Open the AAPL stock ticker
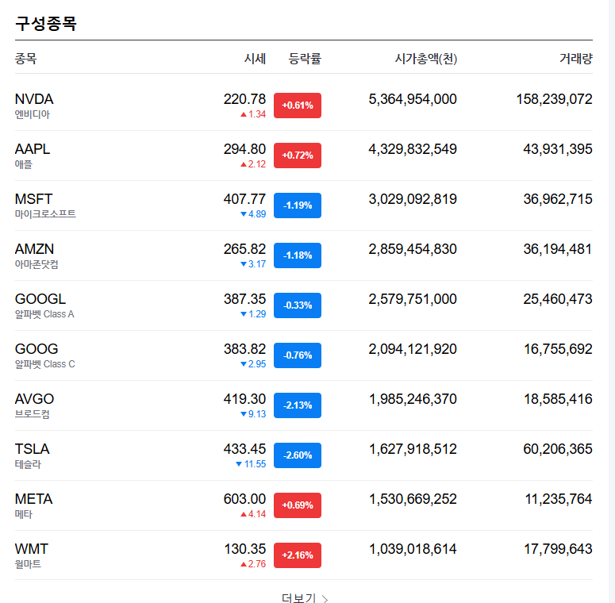The image size is (615, 603). (33, 149)
